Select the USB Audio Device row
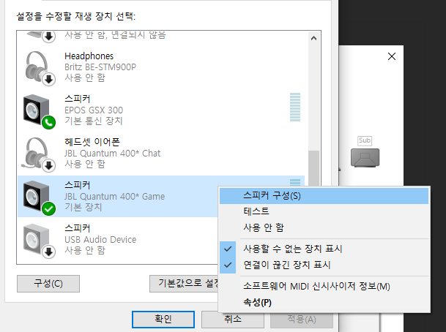The image size is (446, 332). (x=118, y=240)
